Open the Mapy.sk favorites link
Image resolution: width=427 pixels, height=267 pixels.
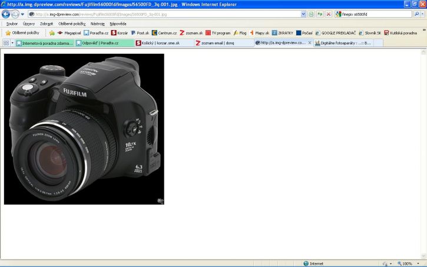coord(259,33)
